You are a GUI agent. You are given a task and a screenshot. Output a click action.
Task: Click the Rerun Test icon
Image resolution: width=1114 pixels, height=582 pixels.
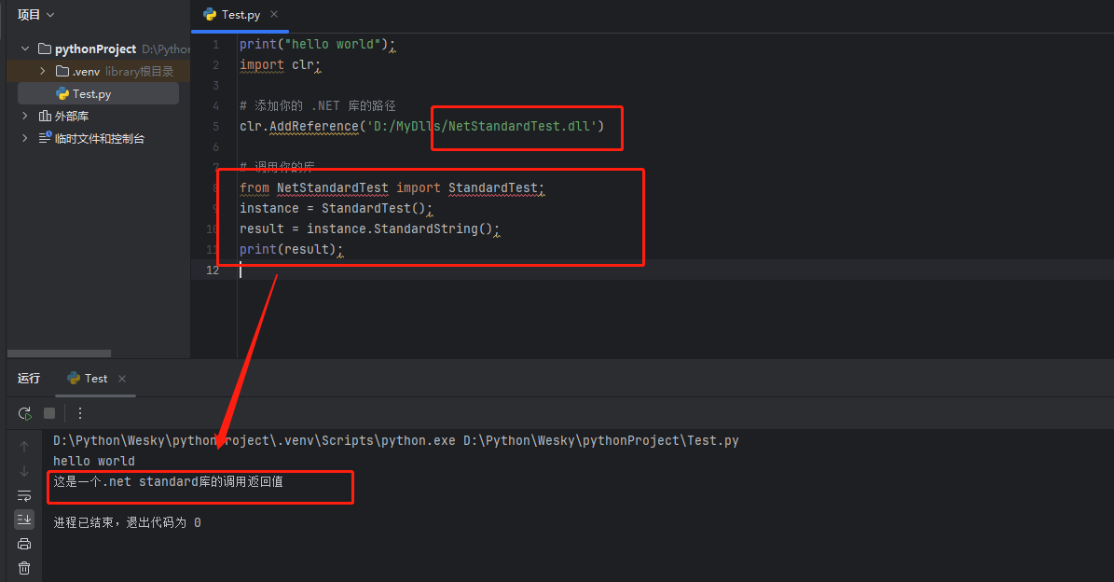click(x=24, y=413)
